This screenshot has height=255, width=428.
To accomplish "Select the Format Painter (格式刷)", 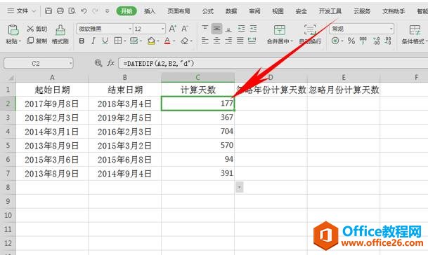I will [x=60, y=34].
